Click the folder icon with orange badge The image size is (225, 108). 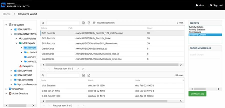(x=26, y=52)
